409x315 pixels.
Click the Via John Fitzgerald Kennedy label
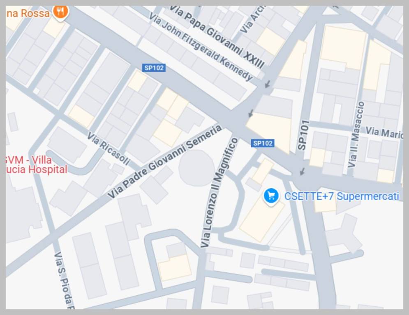click(x=201, y=47)
